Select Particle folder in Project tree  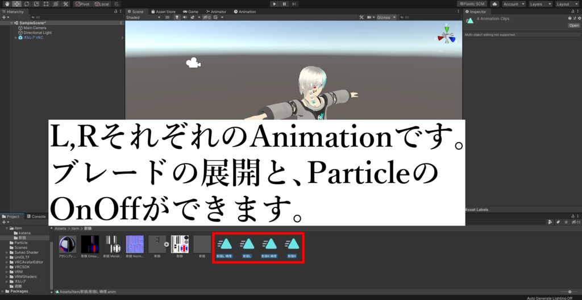click(x=18, y=243)
